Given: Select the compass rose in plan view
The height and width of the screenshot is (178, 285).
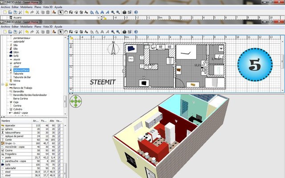Looking at the screenshot, I should point(113,48).
